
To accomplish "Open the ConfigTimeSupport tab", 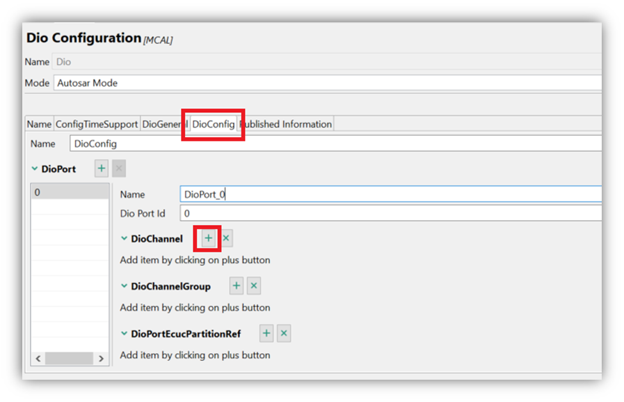I will [97, 124].
